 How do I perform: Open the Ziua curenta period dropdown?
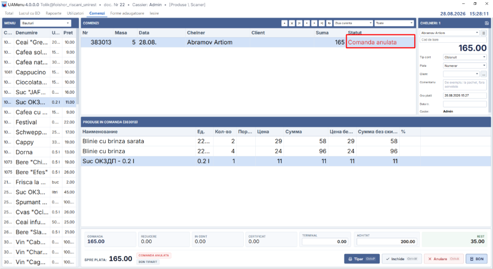(x=353, y=23)
